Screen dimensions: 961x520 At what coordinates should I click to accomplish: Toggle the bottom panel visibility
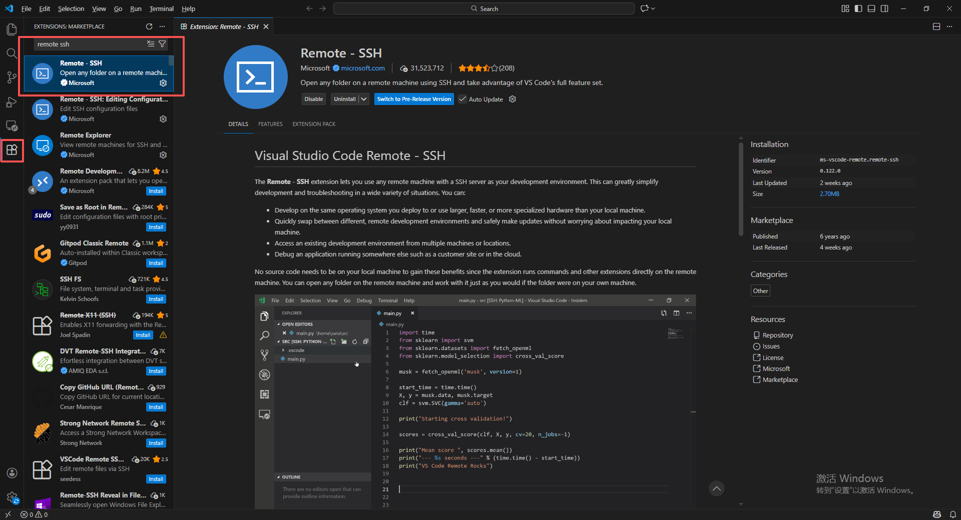tap(871, 8)
